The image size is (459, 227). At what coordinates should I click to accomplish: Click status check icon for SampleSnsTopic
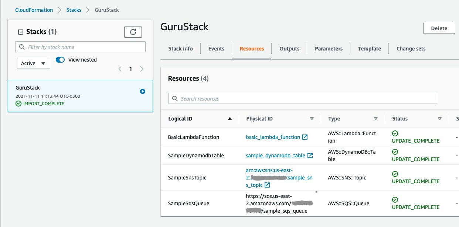[395, 174]
